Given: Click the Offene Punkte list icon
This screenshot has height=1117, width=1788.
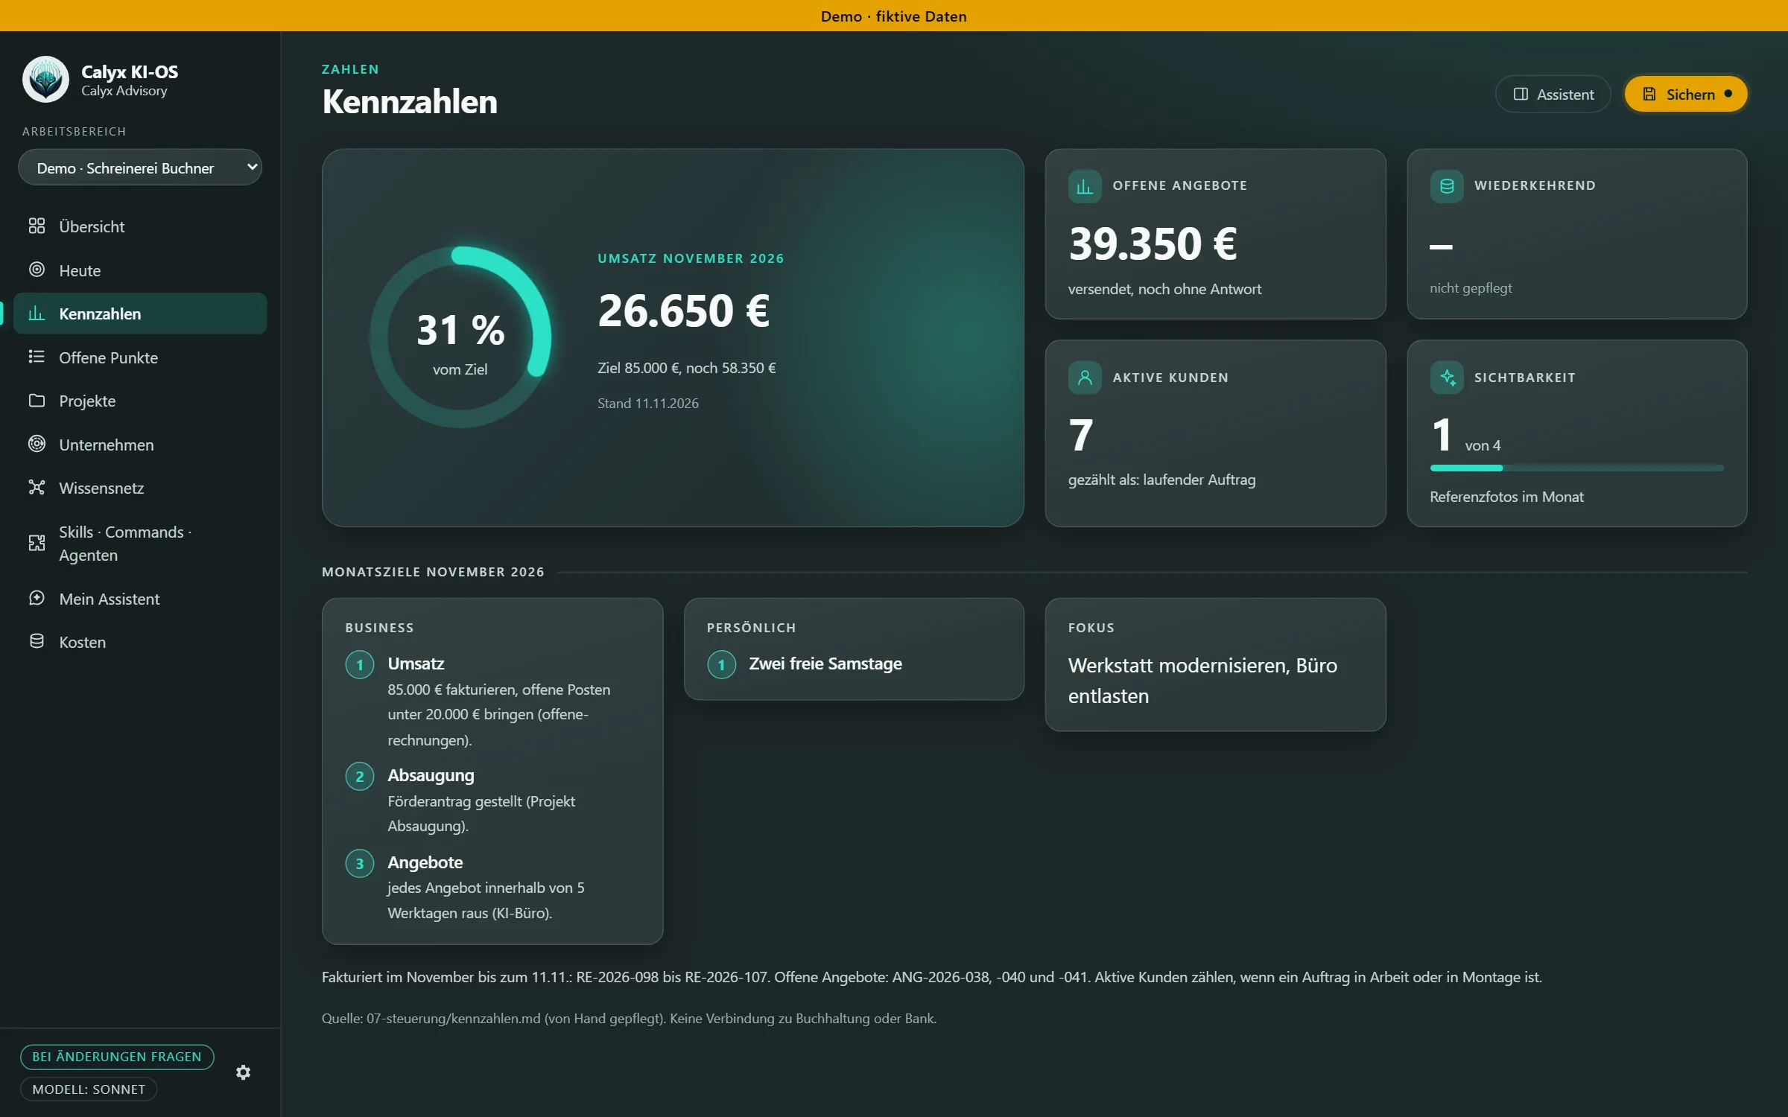Looking at the screenshot, I should tap(37, 357).
